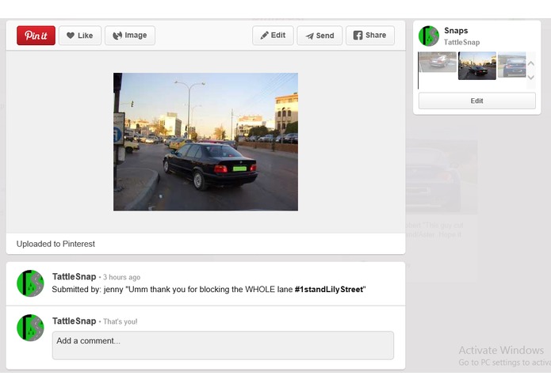Screen dimensions: 551x391
Task: Click the TattleSnap avatar beside the comment box
Action: point(31,328)
